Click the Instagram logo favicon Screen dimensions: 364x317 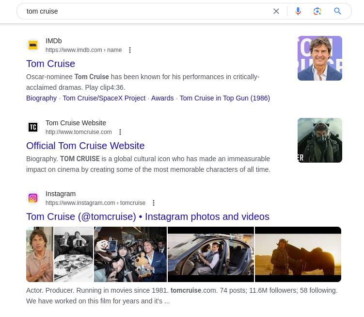pyautogui.click(x=33, y=198)
